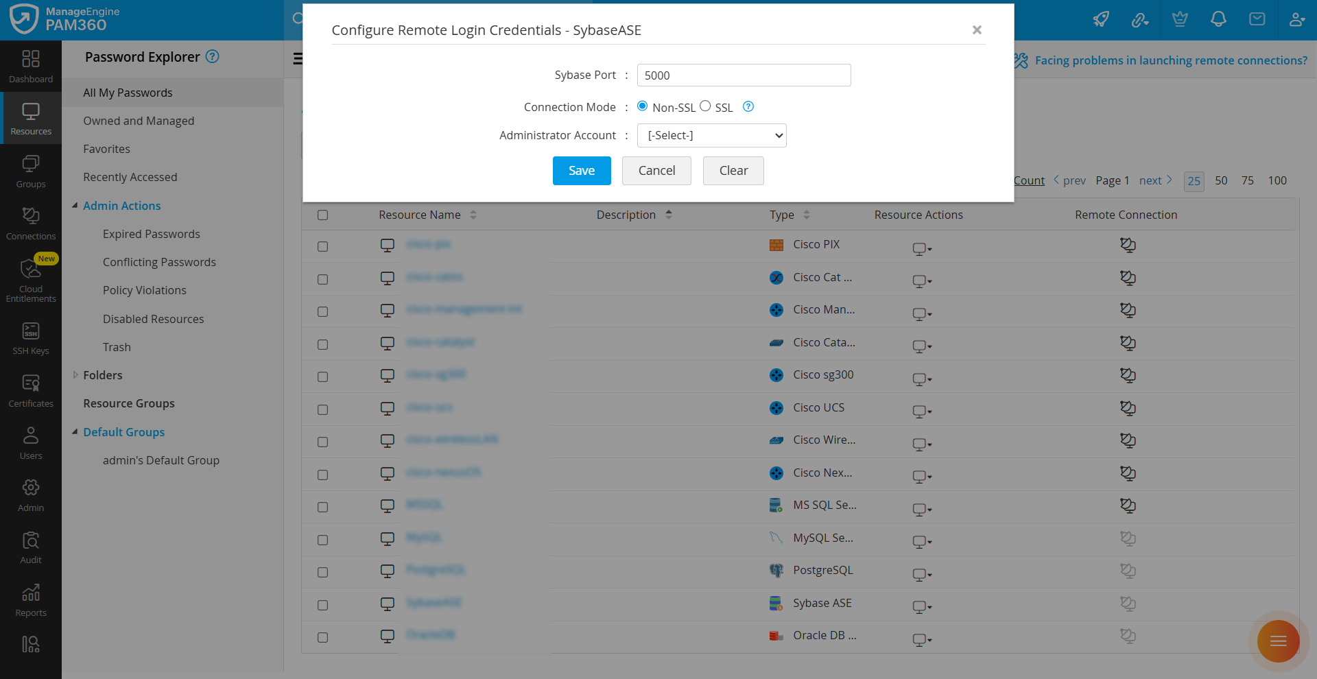Open the Audit sidebar icon
Screen dimensions: 1317x679
click(31, 547)
